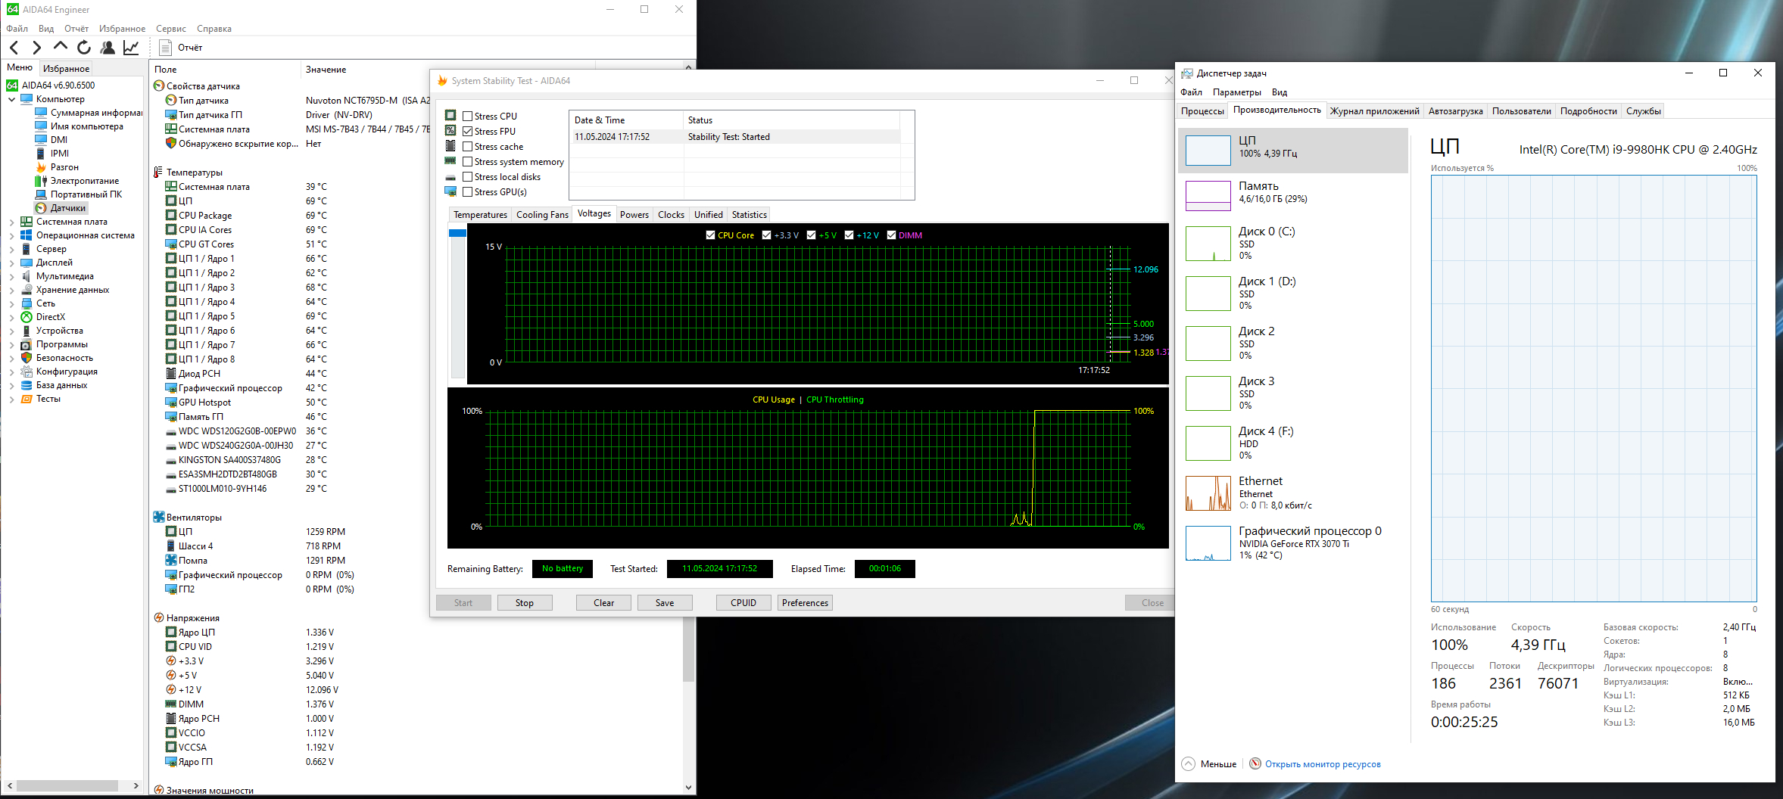This screenshot has height=799, width=1783.
Task: Click the AIDA64 Back navigation arrow
Action: 14,48
